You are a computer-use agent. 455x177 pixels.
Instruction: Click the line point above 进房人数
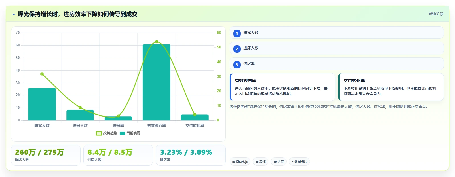[80, 107]
